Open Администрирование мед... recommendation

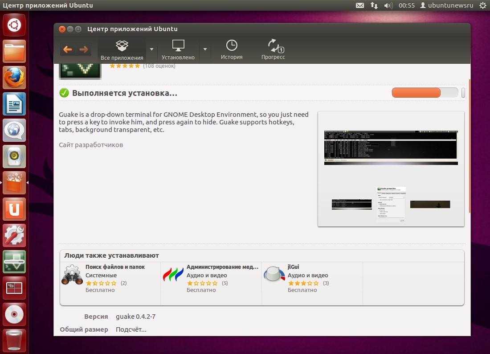[222, 267]
